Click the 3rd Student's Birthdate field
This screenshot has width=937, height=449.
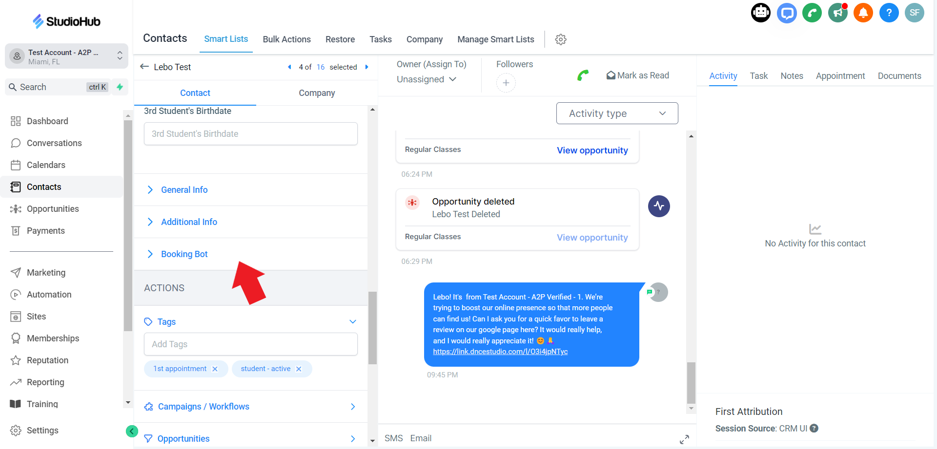(251, 133)
